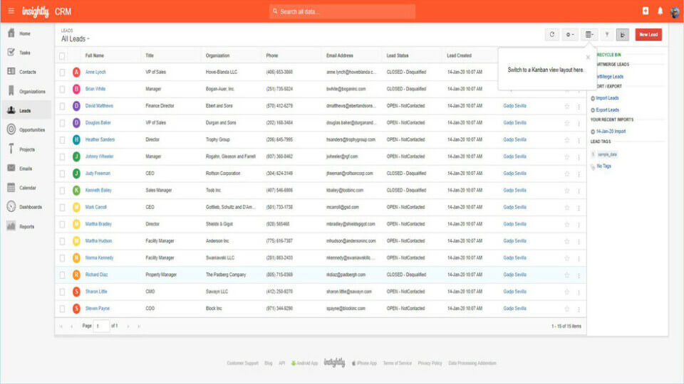This screenshot has height=384, width=684.
Task: Select the Brian White row checkbox
Action: 62,90
